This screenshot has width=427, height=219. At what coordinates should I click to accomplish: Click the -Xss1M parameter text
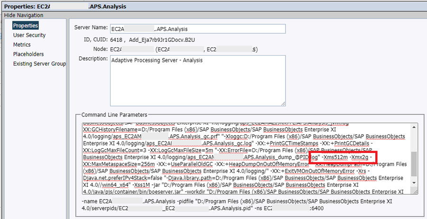[x=139, y=185]
